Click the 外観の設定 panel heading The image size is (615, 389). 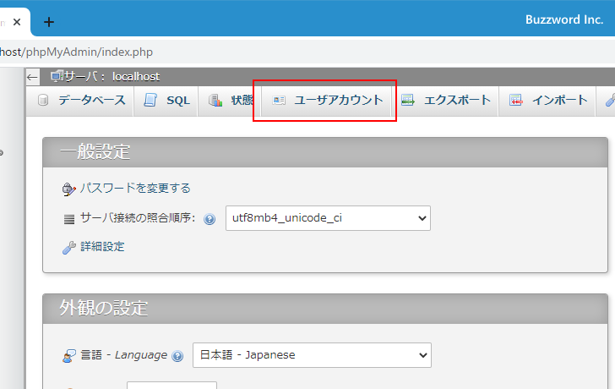coord(104,308)
